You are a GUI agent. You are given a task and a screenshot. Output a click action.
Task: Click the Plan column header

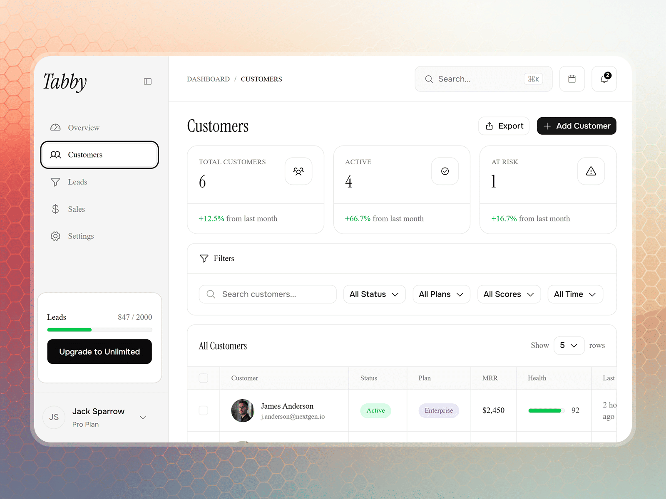point(425,378)
